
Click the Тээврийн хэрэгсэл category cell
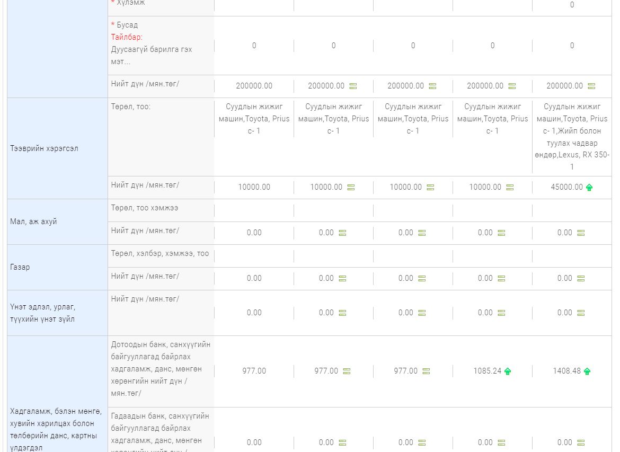point(44,148)
